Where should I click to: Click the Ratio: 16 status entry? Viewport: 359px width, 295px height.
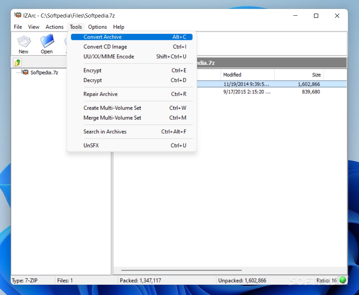click(x=326, y=280)
